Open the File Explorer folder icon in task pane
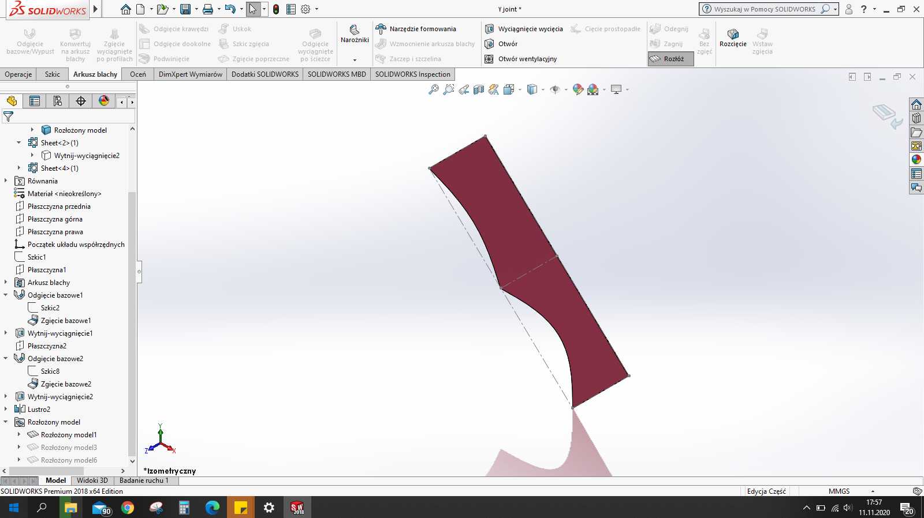The width and height of the screenshot is (924, 518). pyautogui.click(x=916, y=132)
